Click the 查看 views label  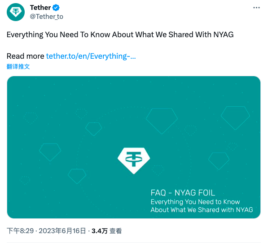click(115, 231)
